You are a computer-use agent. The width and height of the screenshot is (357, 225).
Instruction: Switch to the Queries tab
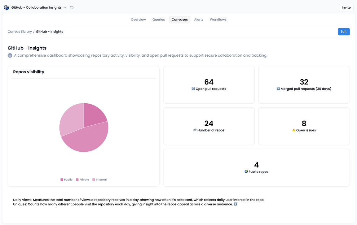coord(158,19)
